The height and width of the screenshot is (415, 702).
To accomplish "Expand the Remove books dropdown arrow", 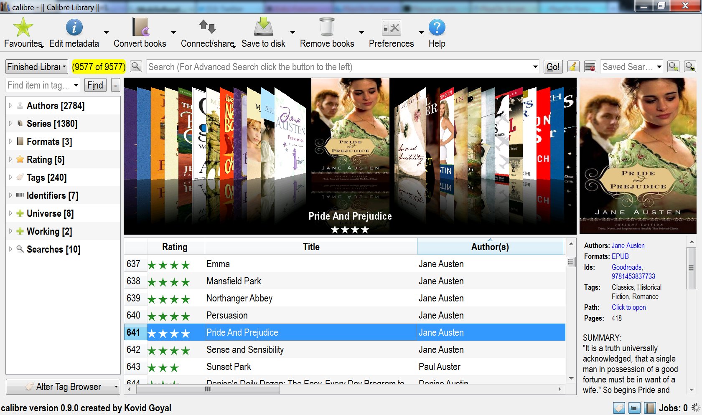I will pos(361,32).
